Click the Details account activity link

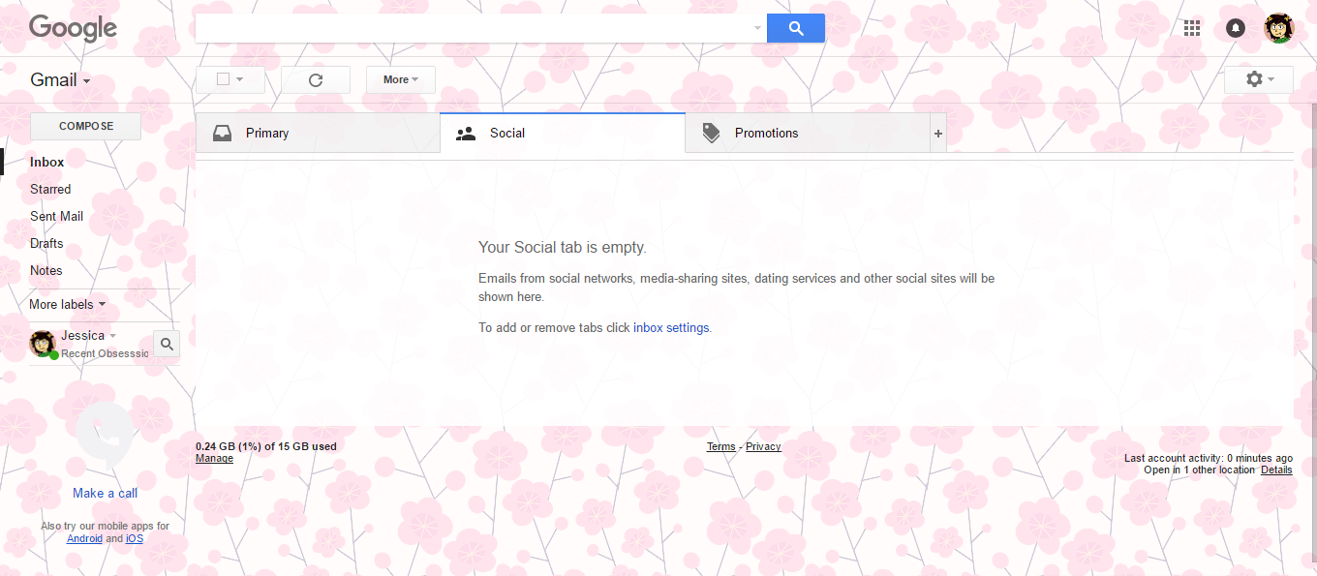coord(1276,470)
